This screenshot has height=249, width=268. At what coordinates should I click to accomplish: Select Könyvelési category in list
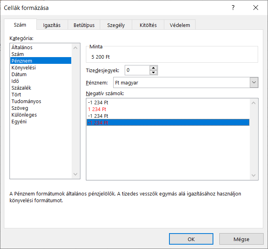pyautogui.click(x=24, y=67)
